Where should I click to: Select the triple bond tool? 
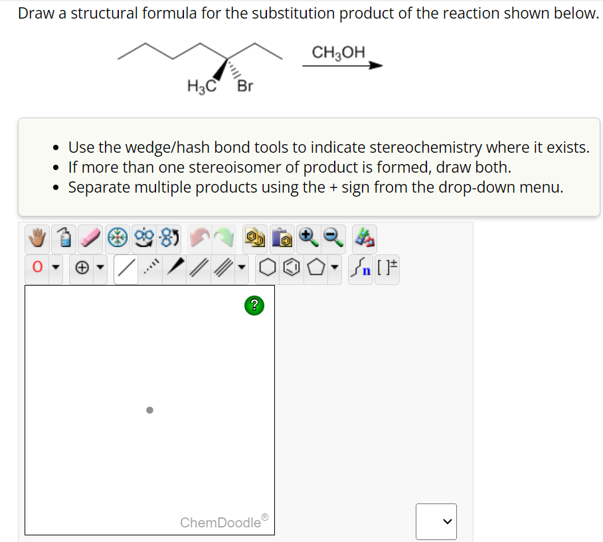(222, 269)
